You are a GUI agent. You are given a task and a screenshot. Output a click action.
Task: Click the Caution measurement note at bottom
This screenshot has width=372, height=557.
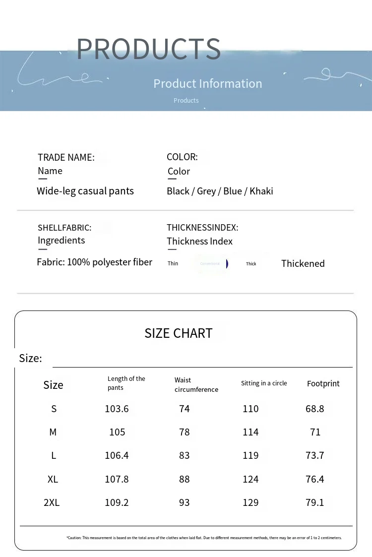point(204,538)
